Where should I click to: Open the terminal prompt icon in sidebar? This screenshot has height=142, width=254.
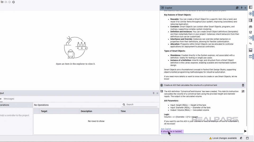coord(251,57)
